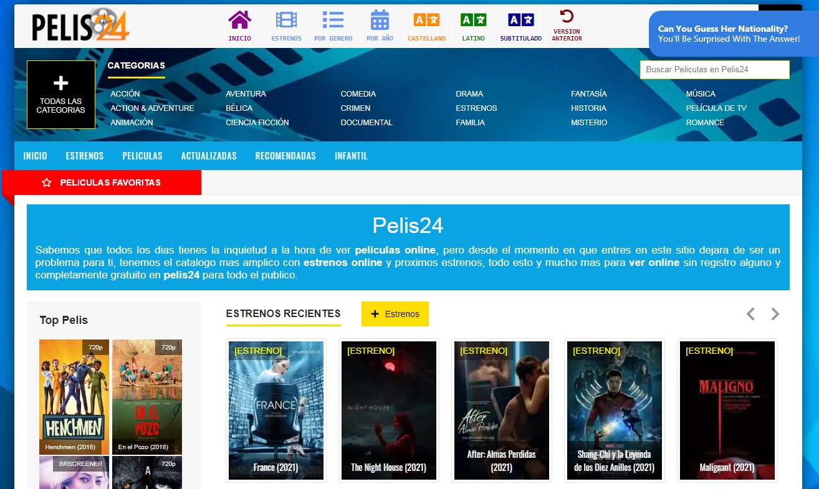Screen dimensions: 819x489
Task: Select the Estrenos film strip icon
Action: point(286,26)
